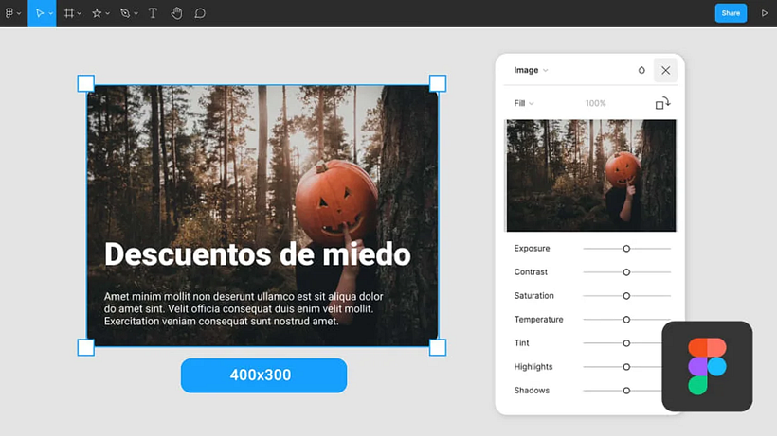Image resolution: width=777 pixels, height=436 pixels.
Task: Adjust the Shadows slider handle
Action: click(626, 391)
